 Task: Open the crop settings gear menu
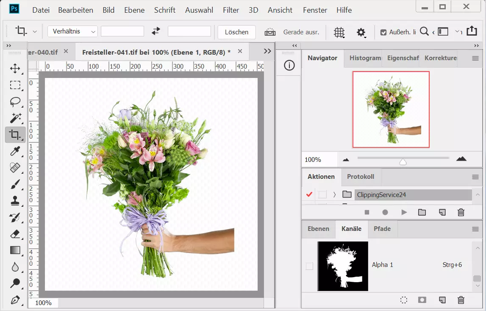[x=361, y=32]
